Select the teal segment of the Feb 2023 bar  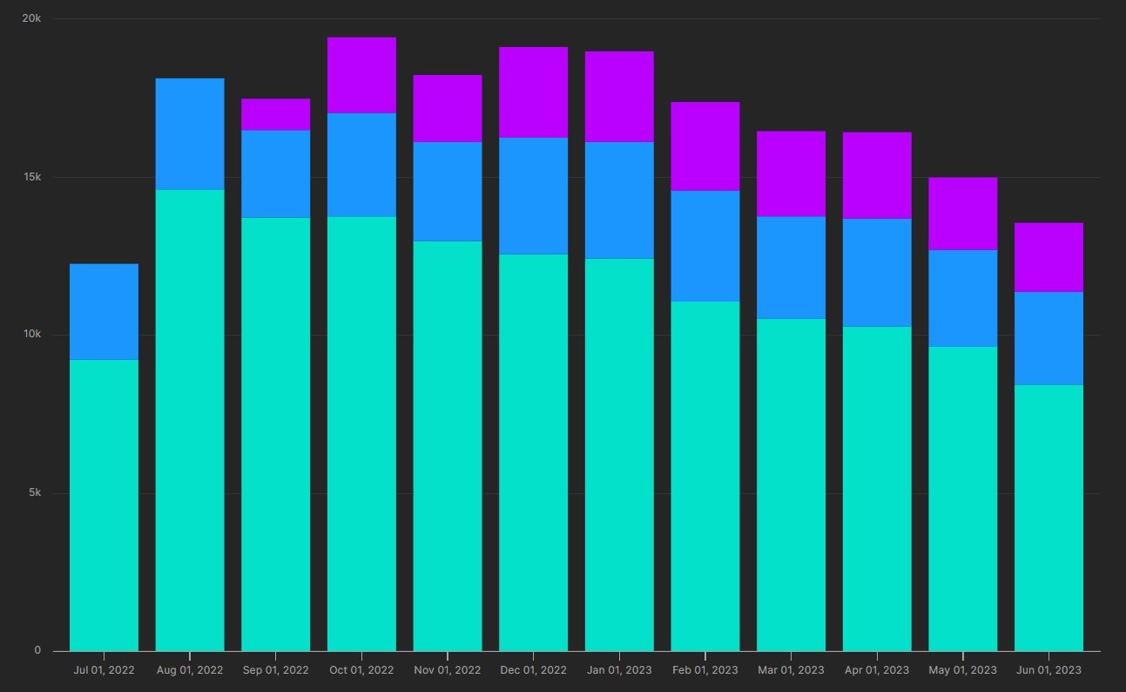[705, 476]
